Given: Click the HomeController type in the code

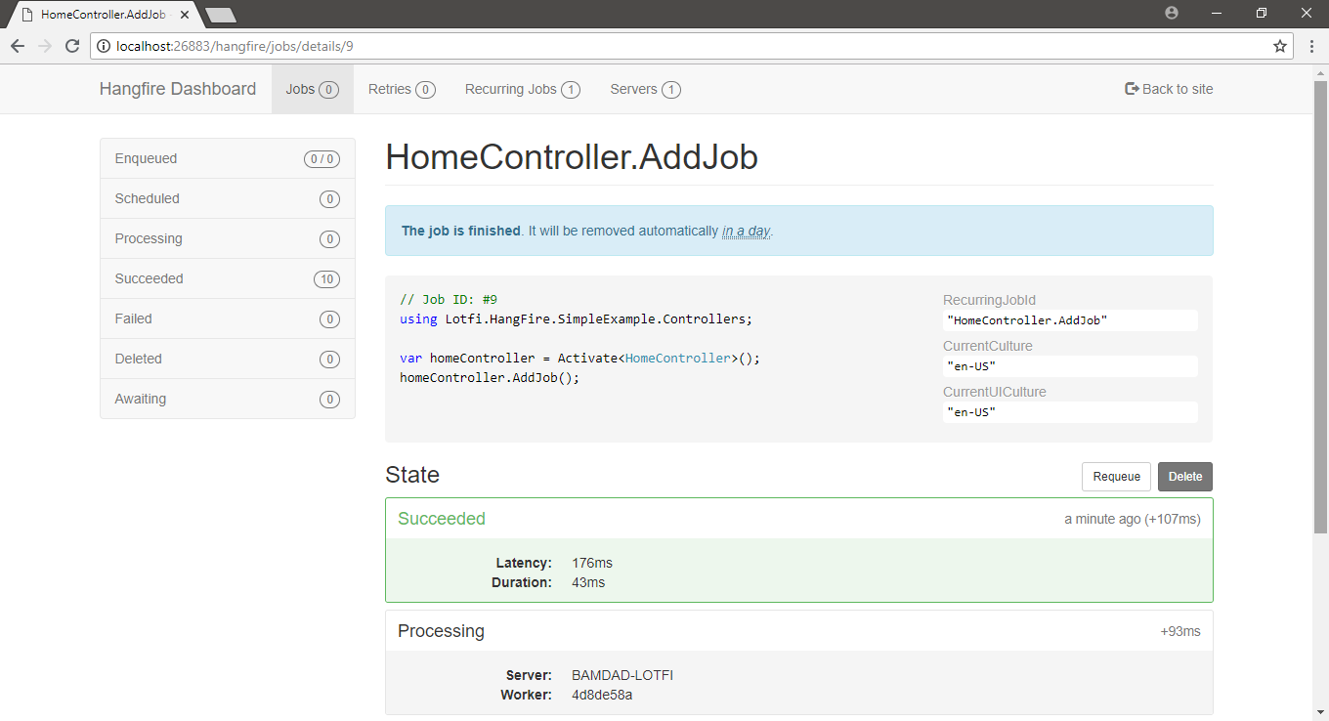Looking at the screenshot, I should coord(678,359).
